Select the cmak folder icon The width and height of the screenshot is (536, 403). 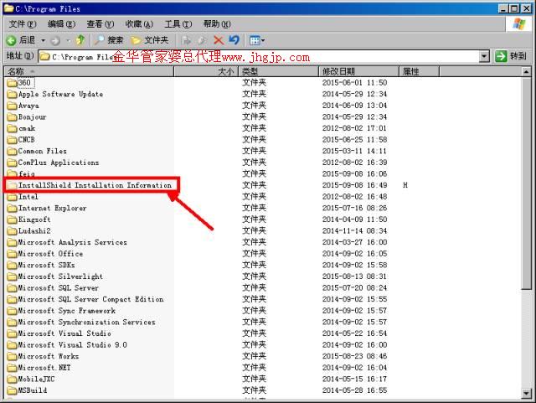pyautogui.click(x=12, y=128)
